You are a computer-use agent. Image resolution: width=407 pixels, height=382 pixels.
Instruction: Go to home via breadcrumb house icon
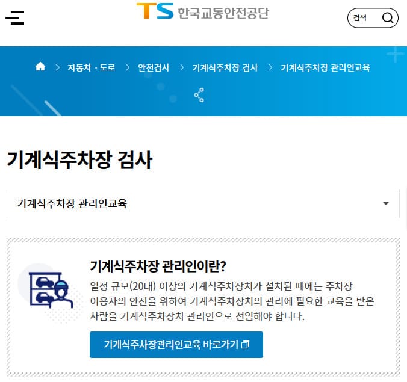coord(40,67)
